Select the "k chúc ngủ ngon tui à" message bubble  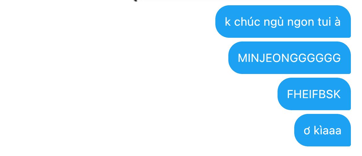point(283,21)
